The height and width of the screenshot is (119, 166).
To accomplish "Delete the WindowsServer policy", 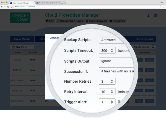I will (x=149, y=101).
